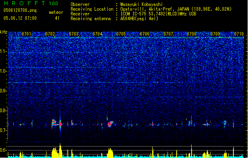Click the Receiving Location label
This screenshot has width=248, height=158.
92,9
